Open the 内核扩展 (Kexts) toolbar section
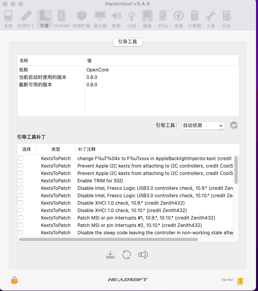This screenshot has height=291, width=258. point(81,19)
